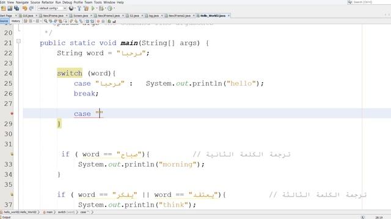Switch to History view
This screenshot has width=391, height=219.
15,21
